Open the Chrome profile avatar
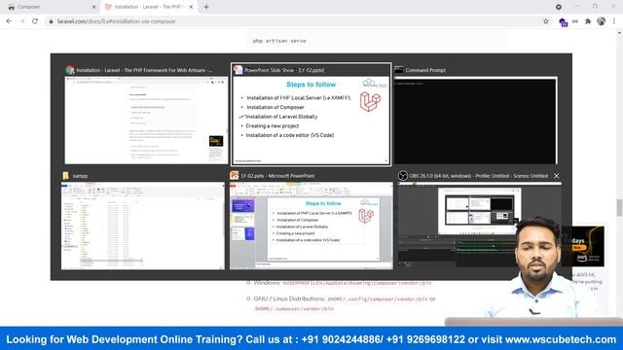 pyautogui.click(x=601, y=21)
